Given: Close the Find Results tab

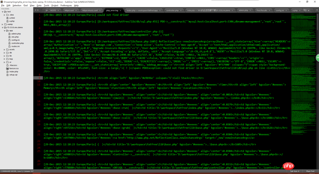Looking at the screenshot, I should [270, 10].
